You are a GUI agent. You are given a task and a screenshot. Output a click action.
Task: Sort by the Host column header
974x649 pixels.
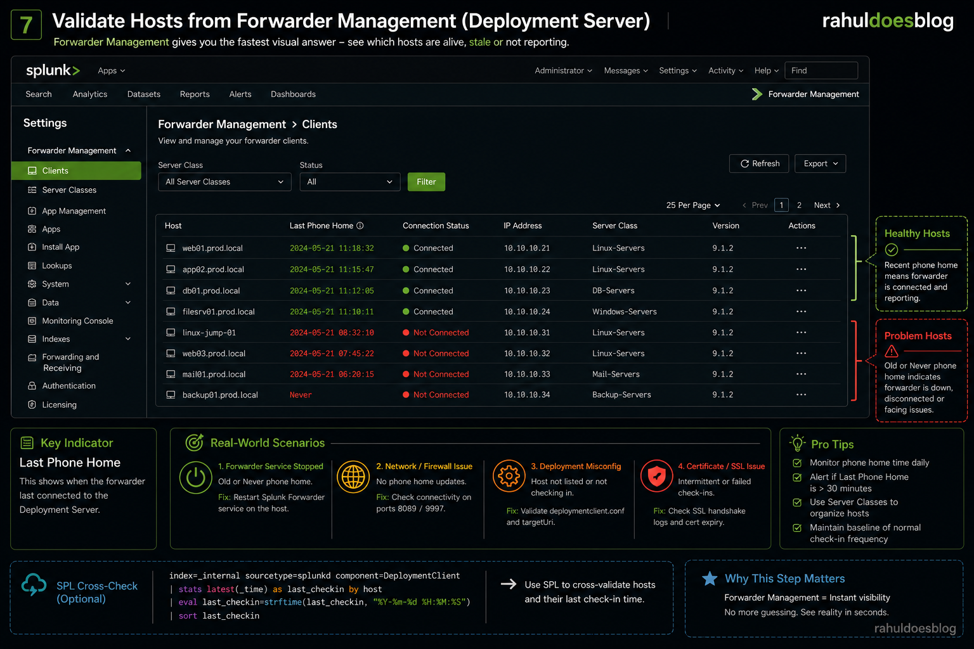pyautogui.click(x=173, y=226)
